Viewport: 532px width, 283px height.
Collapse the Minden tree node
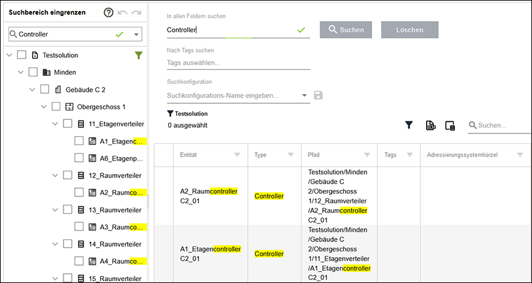click(21, 73)
